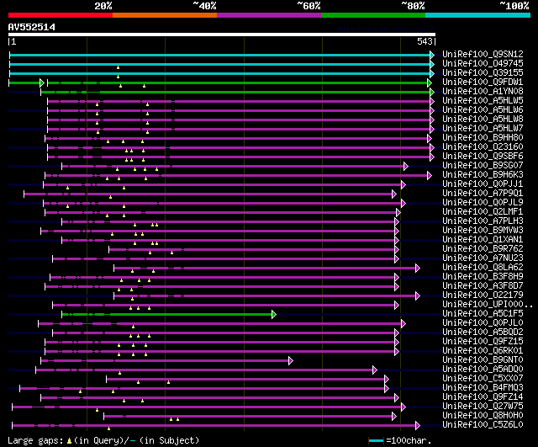Select the label UniRef100_C5Z6L0
Image resolution: width=538 pixels, height=447 pixels.
pyautogui.click(x=483, y=425)
